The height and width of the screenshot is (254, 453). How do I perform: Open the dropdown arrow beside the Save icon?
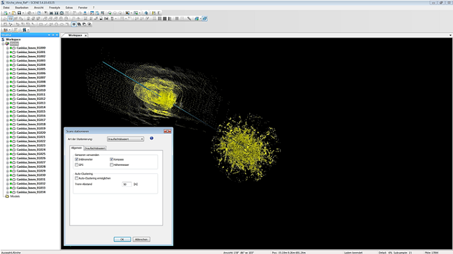pyautogui.click(x=23, y=13)
